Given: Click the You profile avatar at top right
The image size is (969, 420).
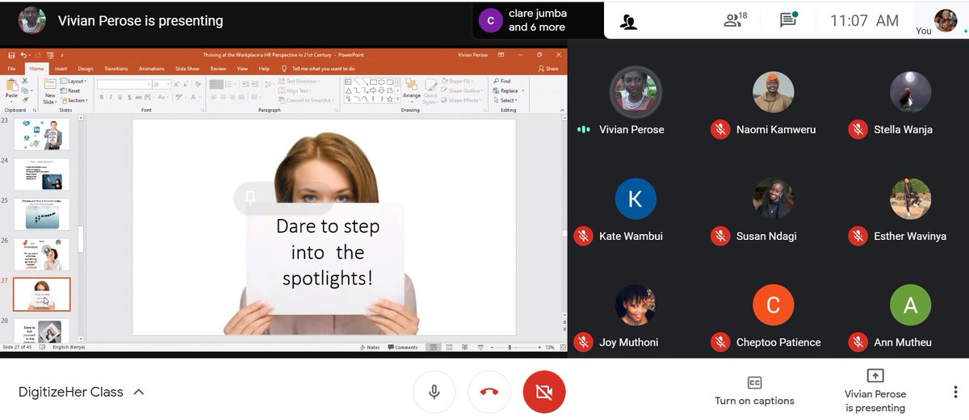Looking at the screenshot, I should [946, 20].
